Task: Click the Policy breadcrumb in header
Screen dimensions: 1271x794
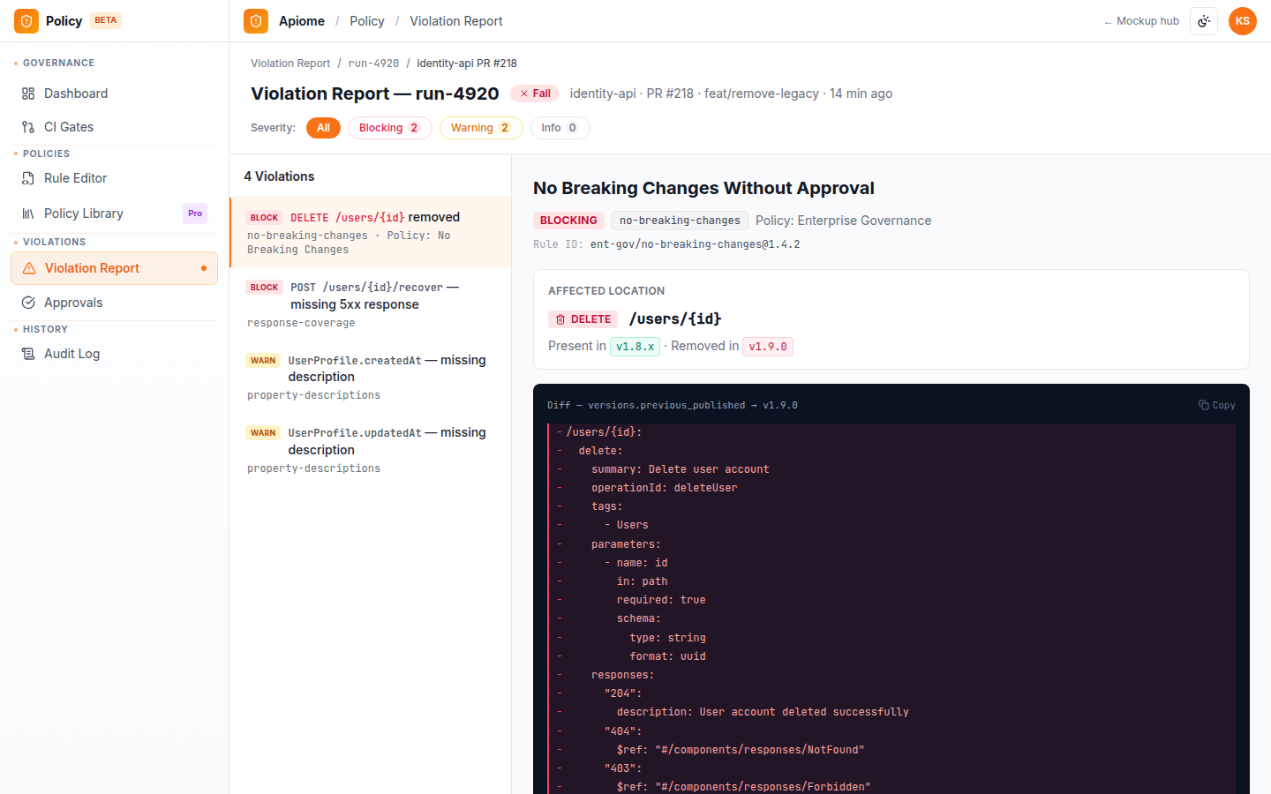Action: click(367, 21)
